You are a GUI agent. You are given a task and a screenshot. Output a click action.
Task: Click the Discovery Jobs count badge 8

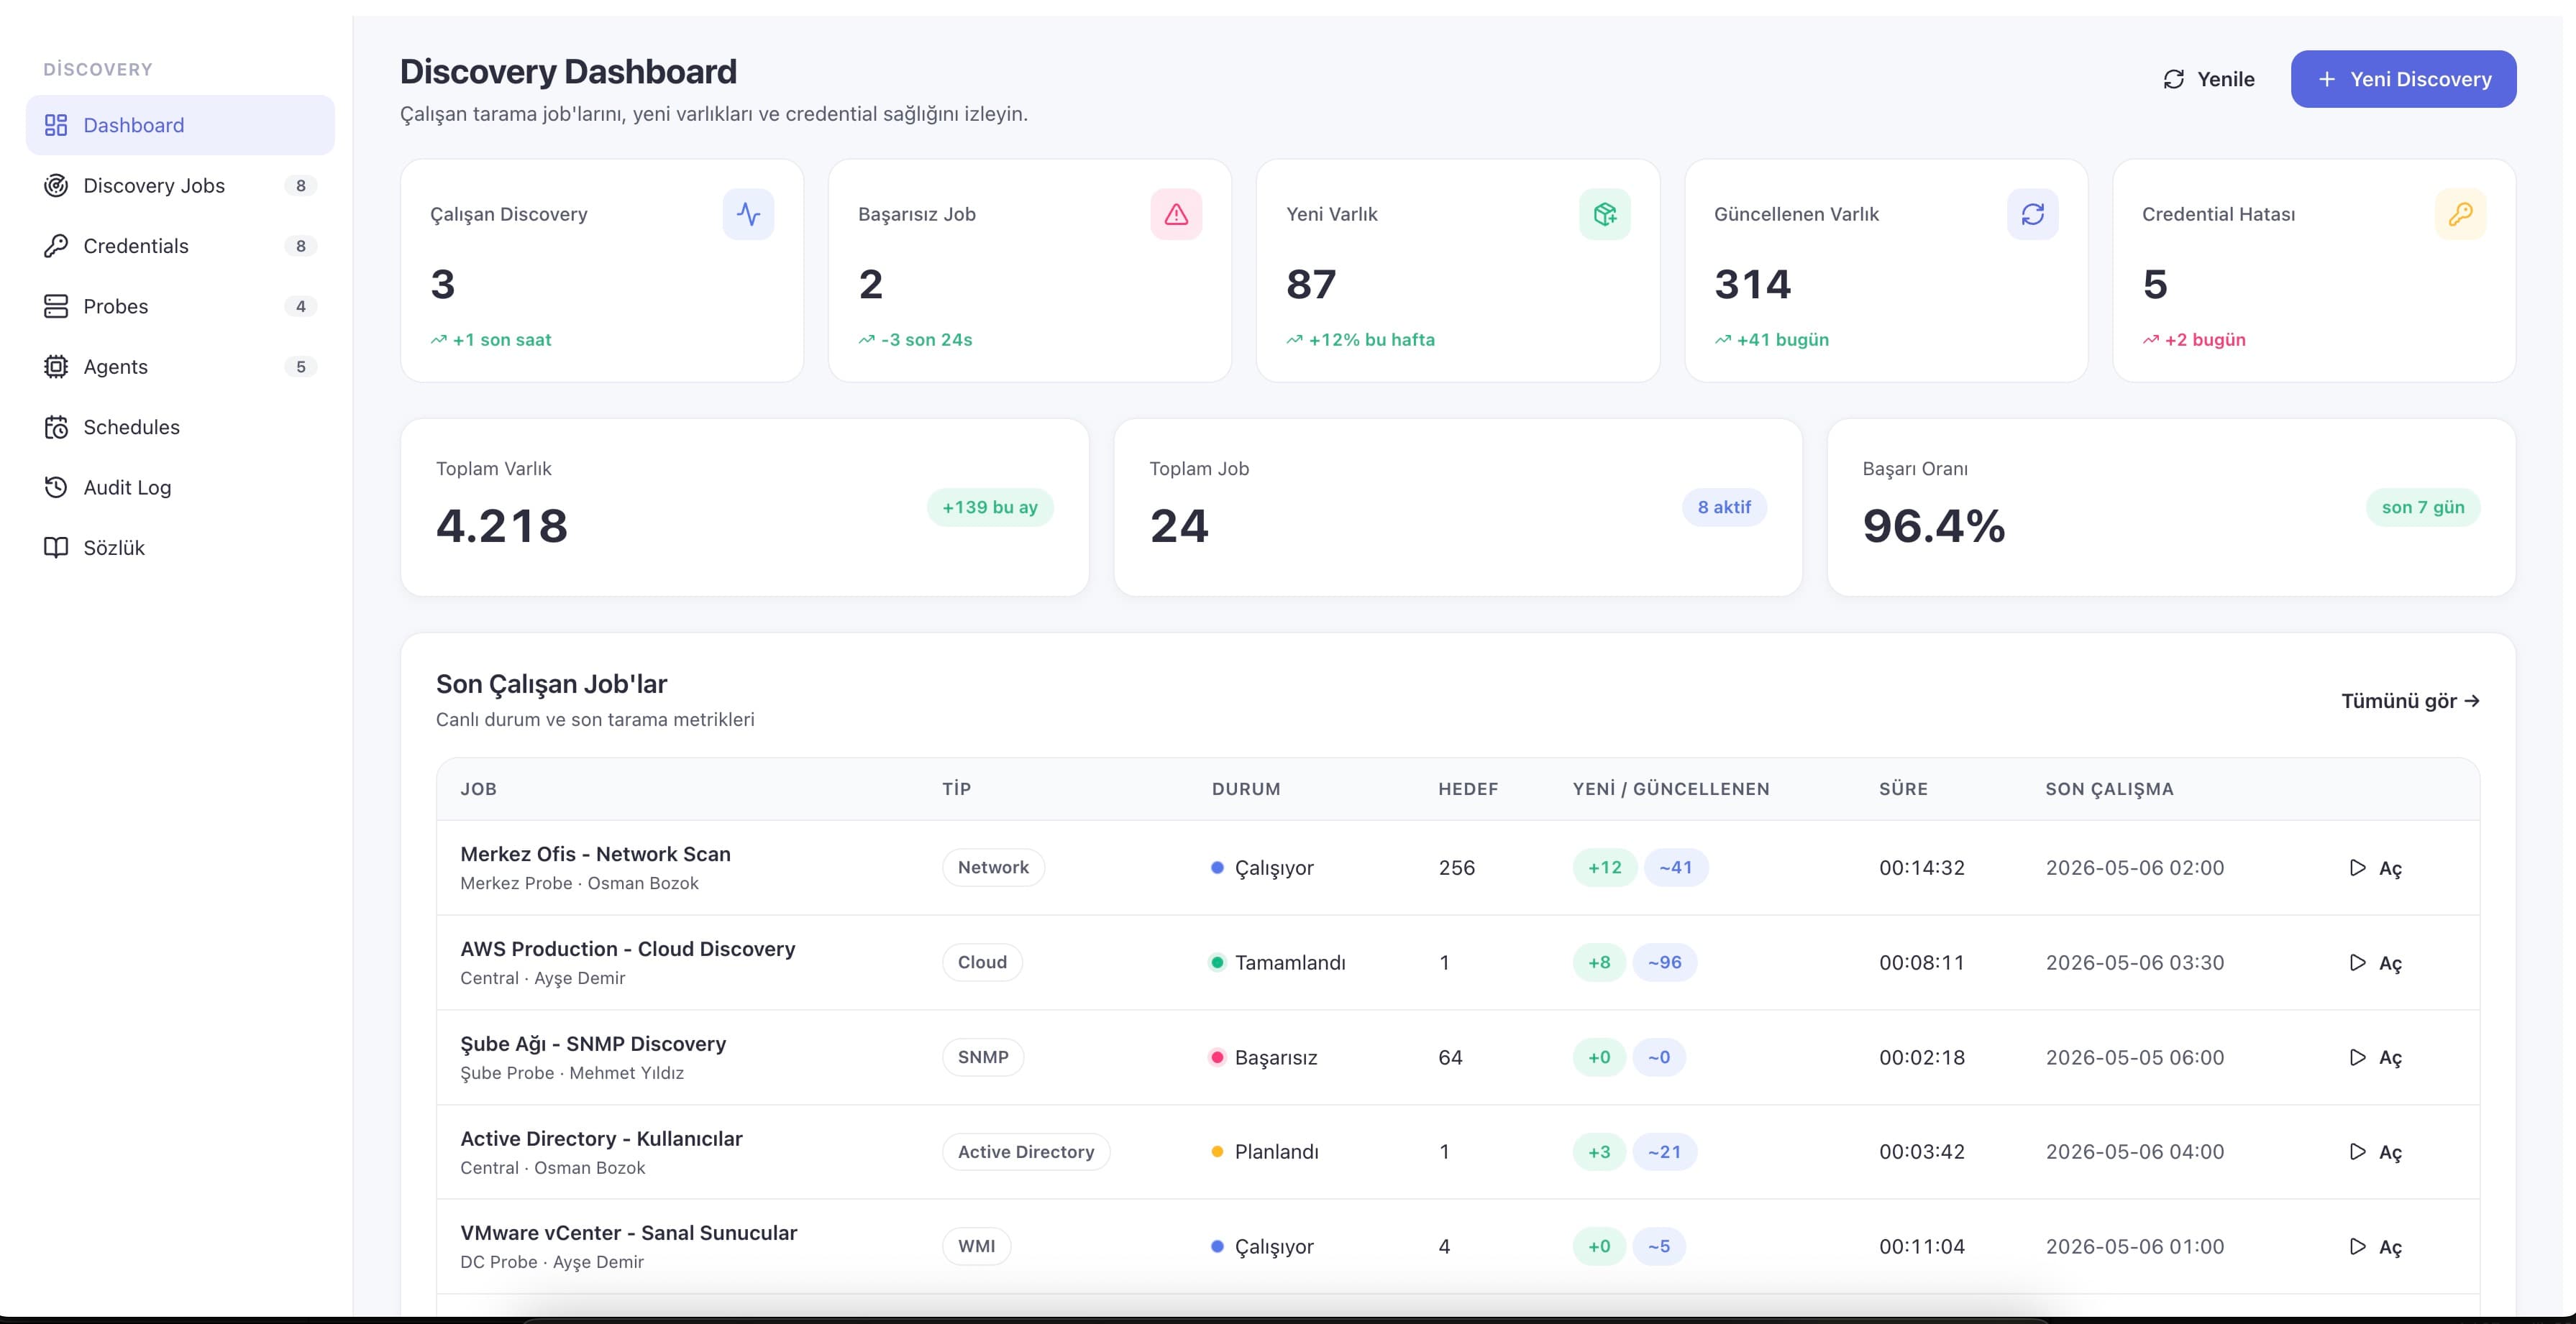pos(300,186)
